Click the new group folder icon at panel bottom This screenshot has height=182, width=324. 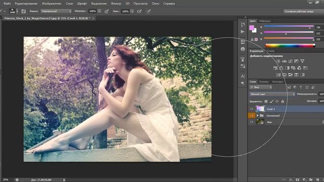coord(311,180)
